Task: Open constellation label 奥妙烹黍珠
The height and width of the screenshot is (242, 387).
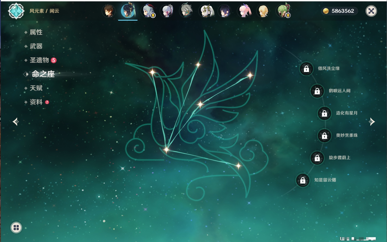Action: click(x=347, y=135)
